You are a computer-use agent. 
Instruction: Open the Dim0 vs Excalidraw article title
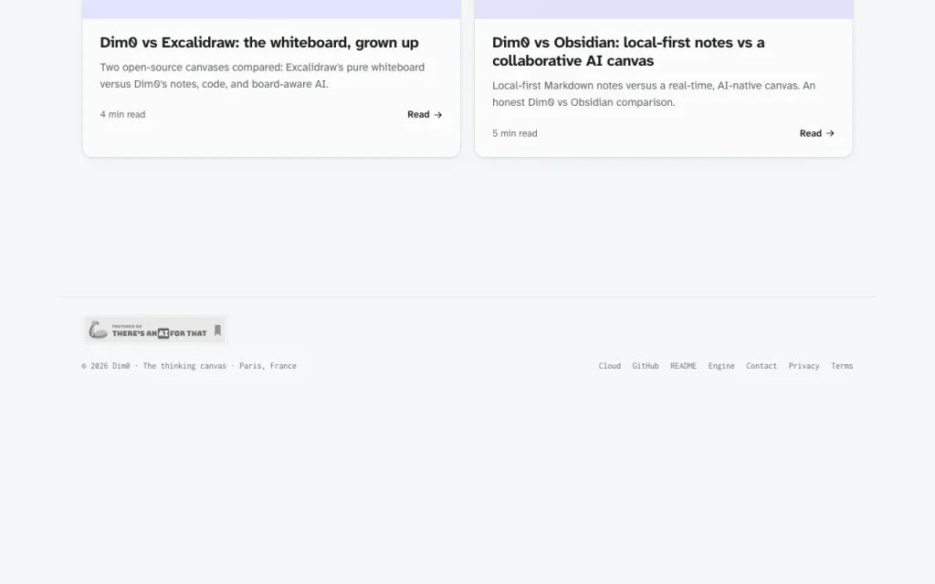pos(258,42)
